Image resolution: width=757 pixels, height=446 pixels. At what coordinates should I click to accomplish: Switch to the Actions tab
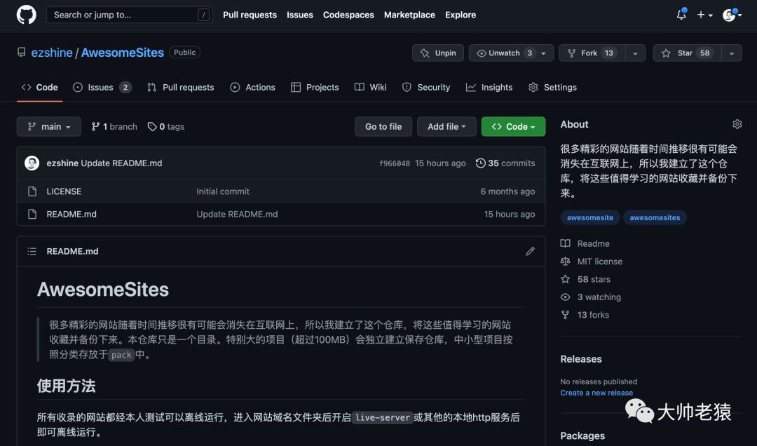pos(252,88)
